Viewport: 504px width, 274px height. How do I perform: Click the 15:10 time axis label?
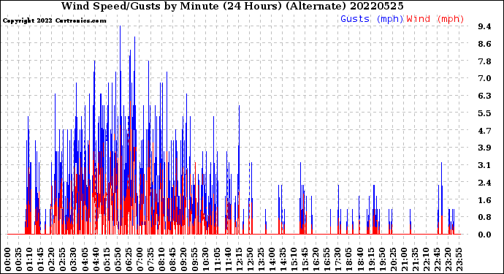(x=294, y=259)
